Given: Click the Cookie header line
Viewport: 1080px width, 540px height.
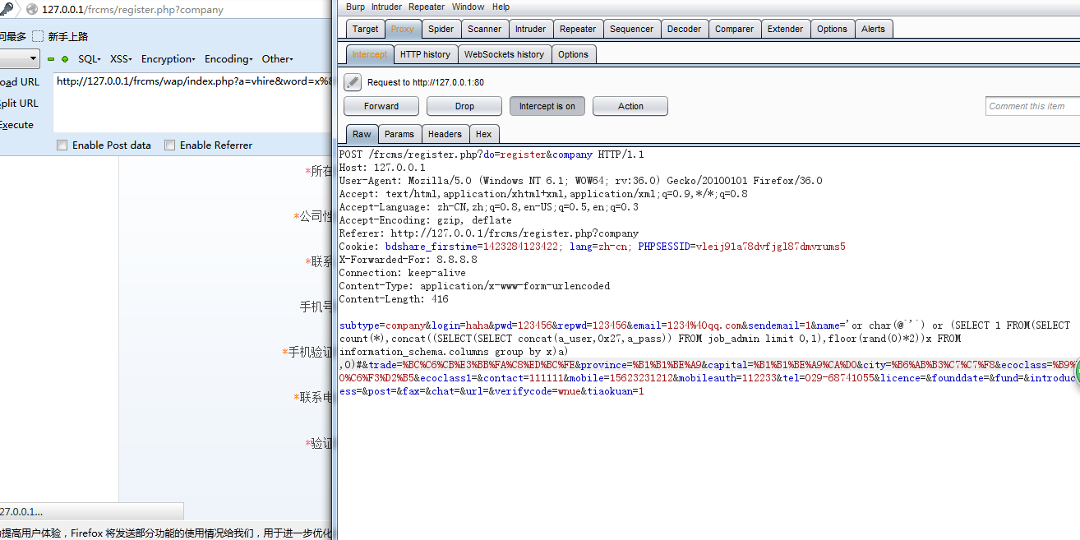Looking at the screenshot, I should (x=592, y=247).
